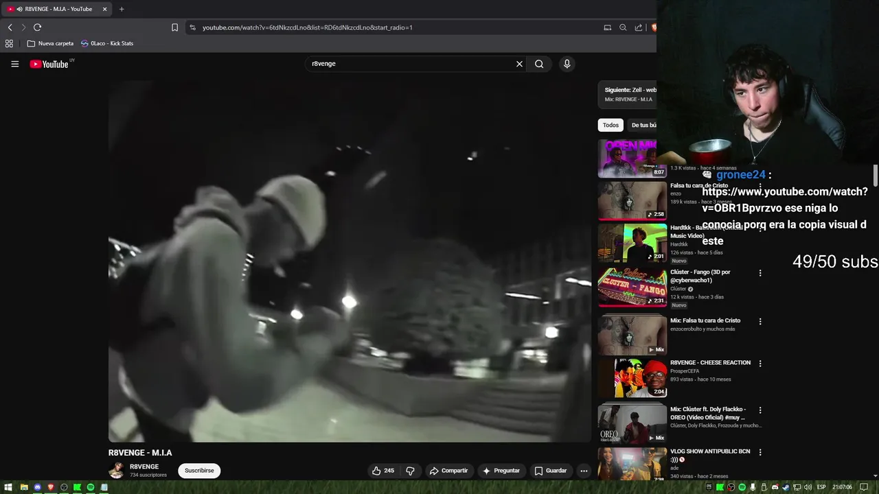
Task: Go back with the browser back arrow
Action: [10, 27]
